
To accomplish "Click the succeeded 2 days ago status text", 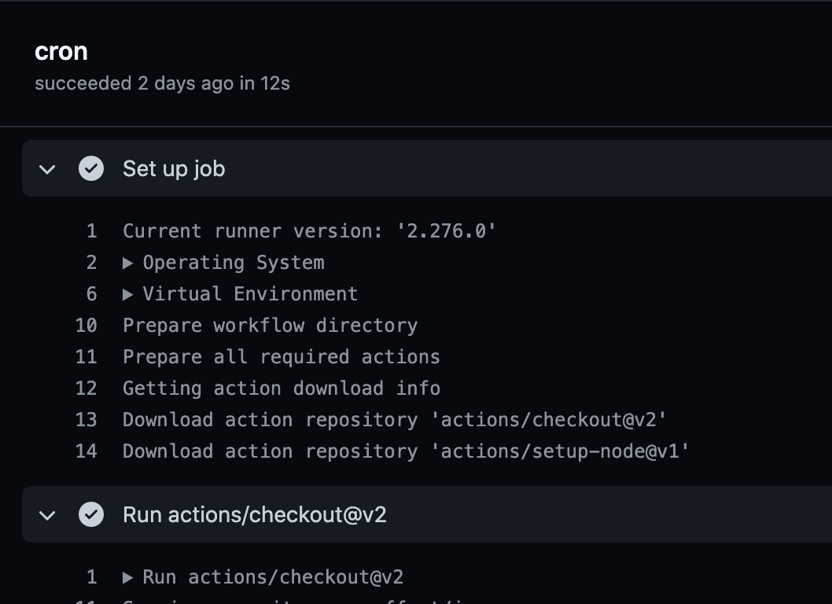I will click(163, 83).
